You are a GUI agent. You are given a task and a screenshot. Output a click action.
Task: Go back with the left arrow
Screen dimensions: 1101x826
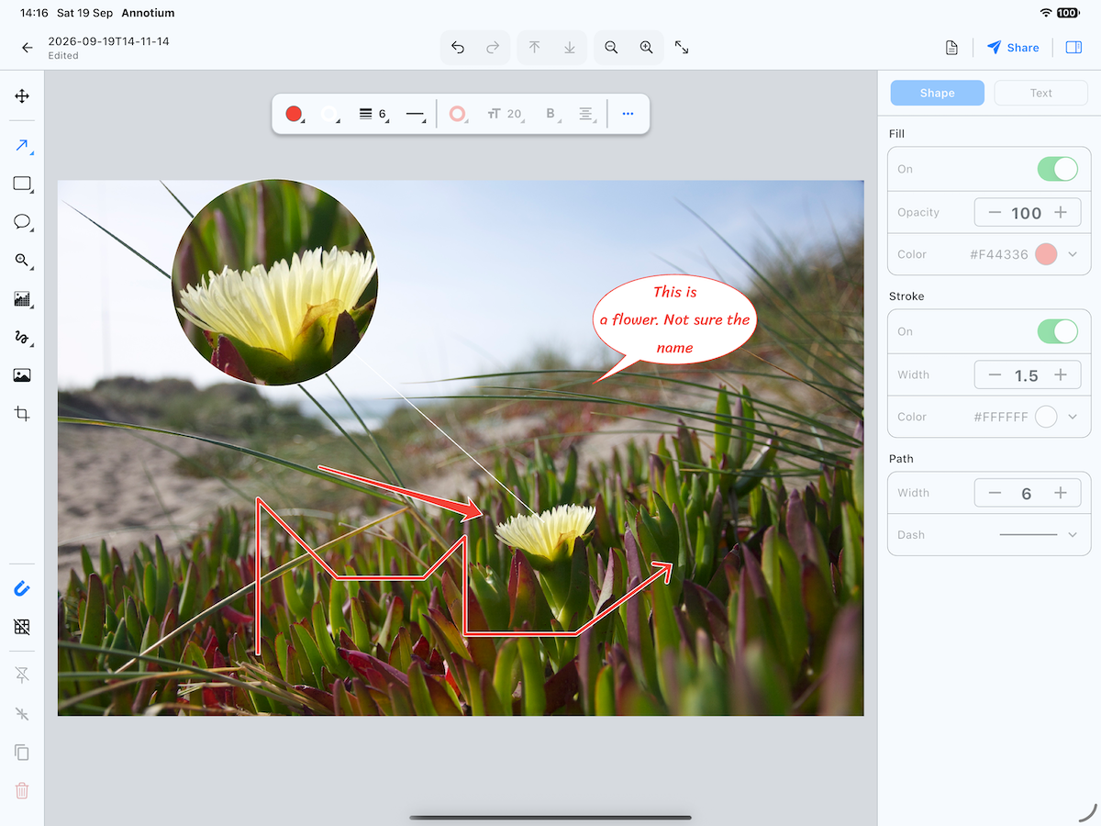(28, 48)
